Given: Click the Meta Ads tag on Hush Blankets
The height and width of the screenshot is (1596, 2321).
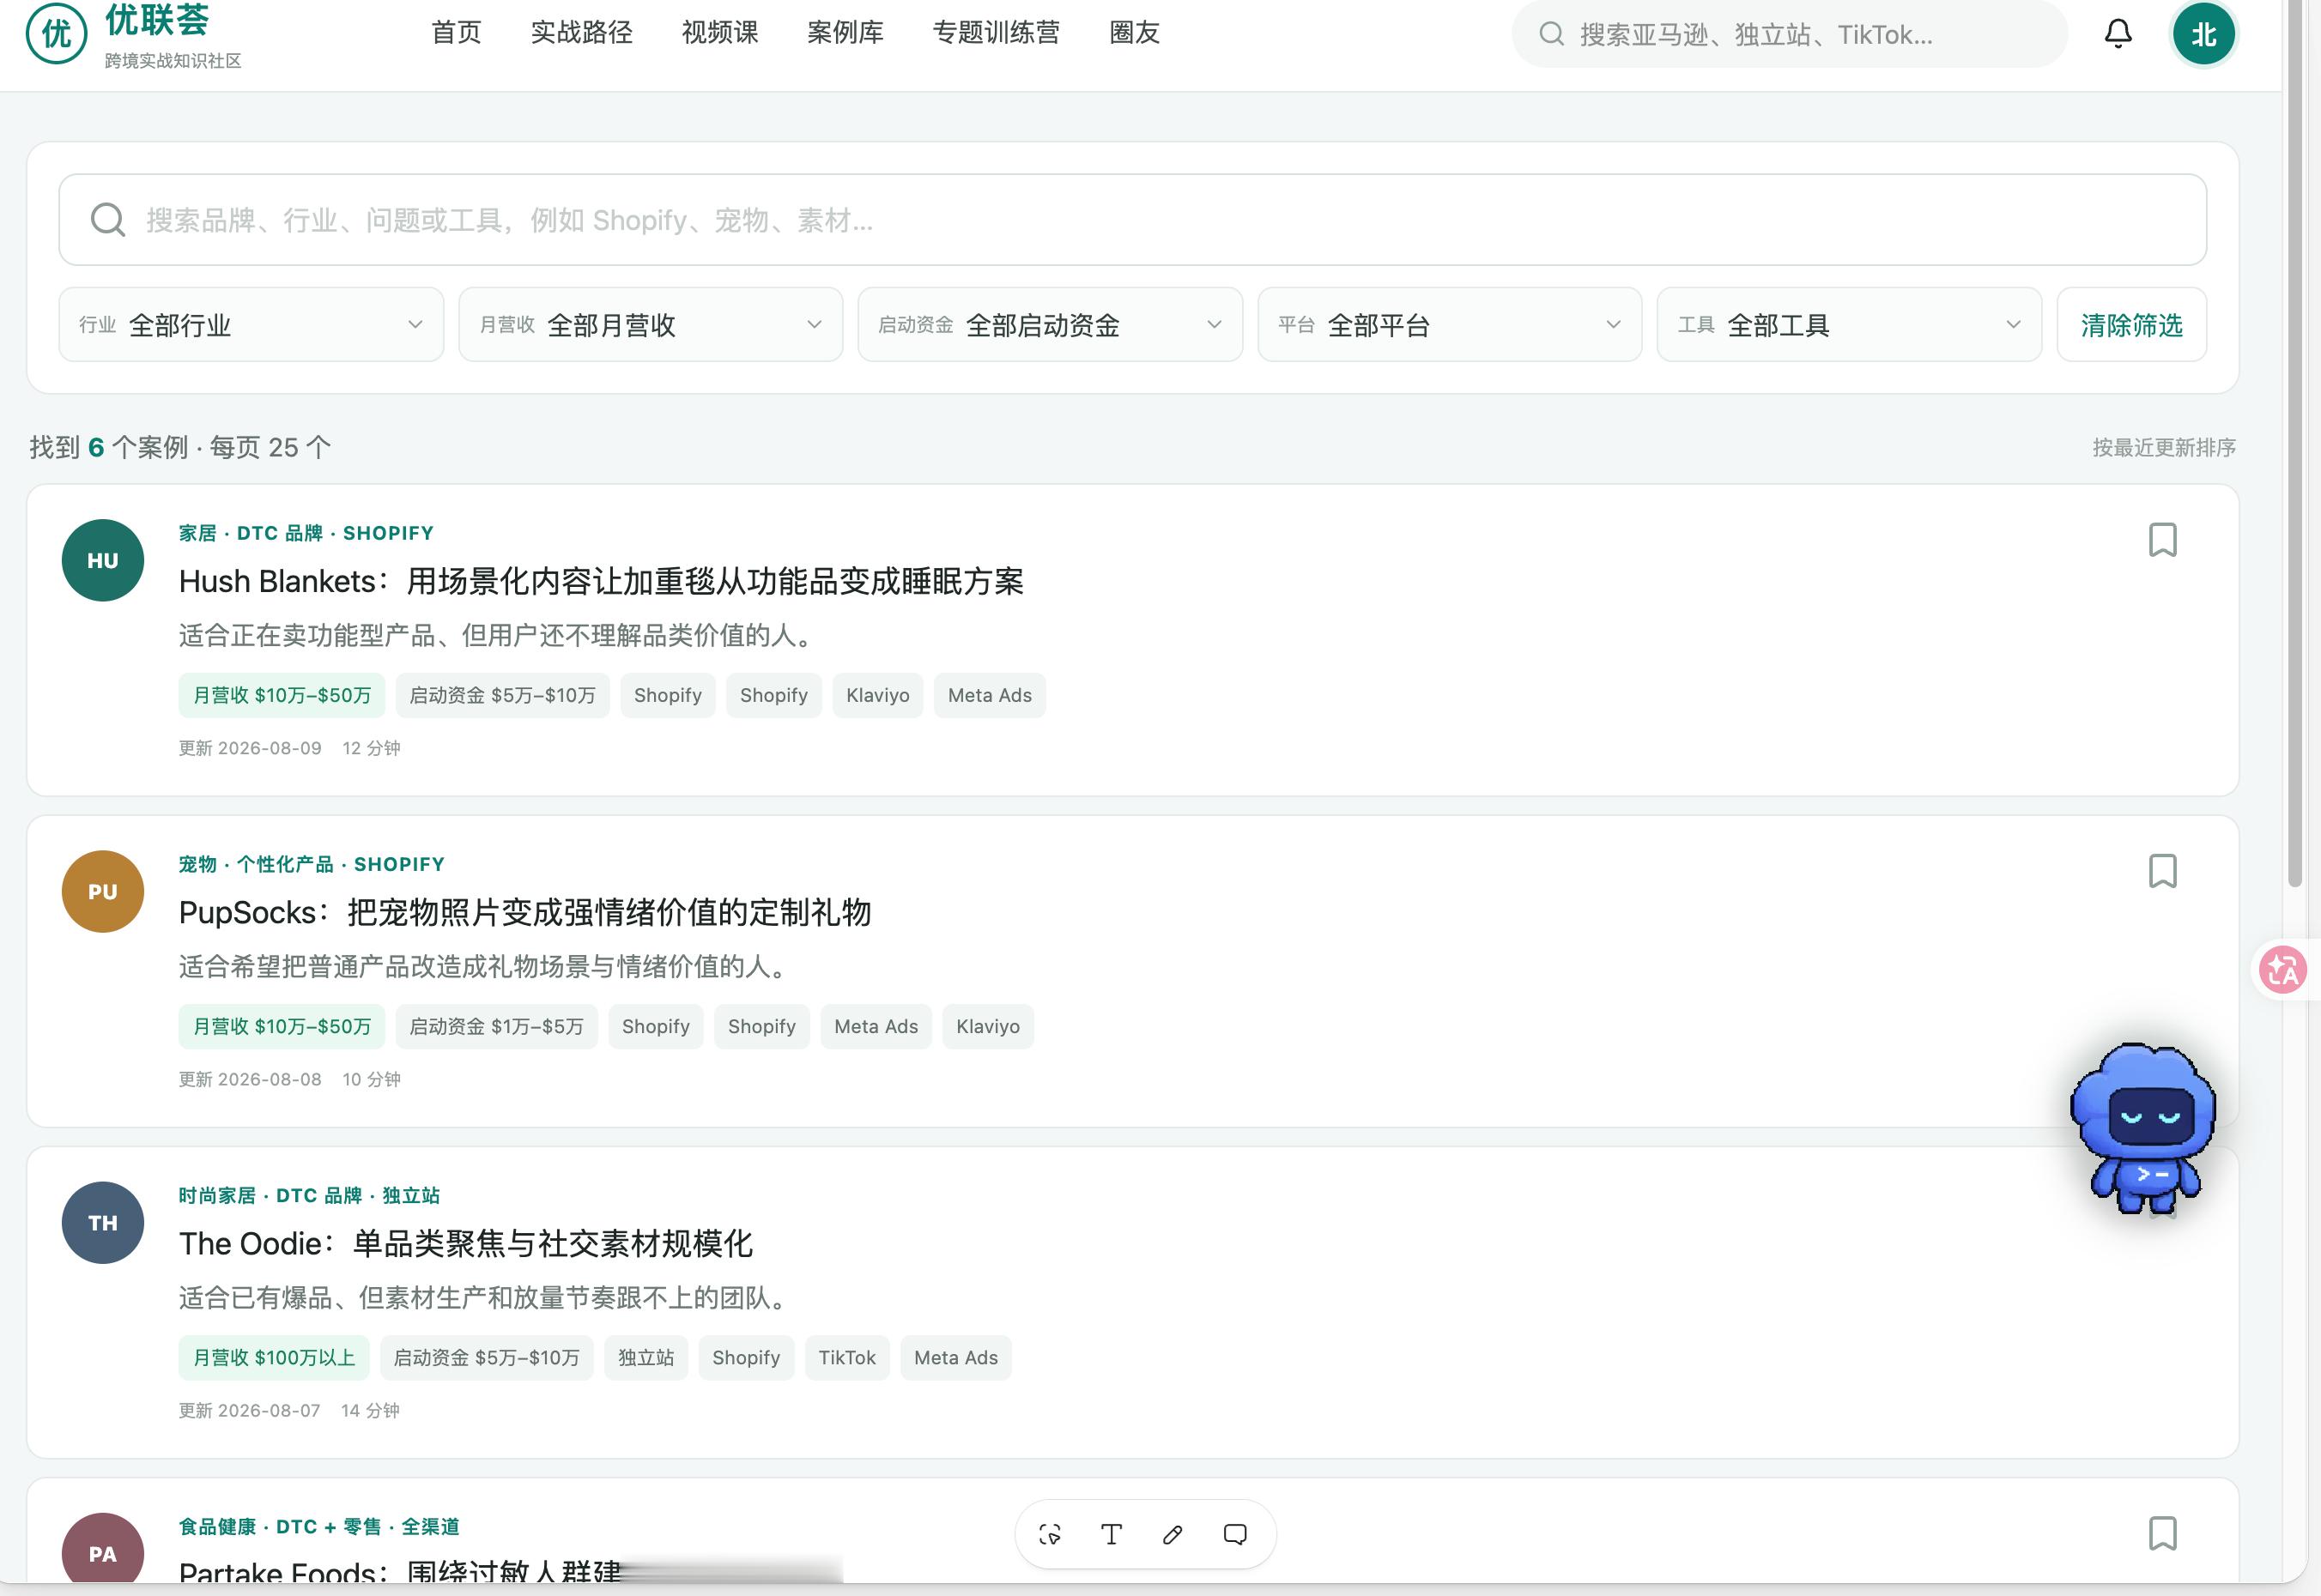Looking at the screenshot, I should (990, 695).
